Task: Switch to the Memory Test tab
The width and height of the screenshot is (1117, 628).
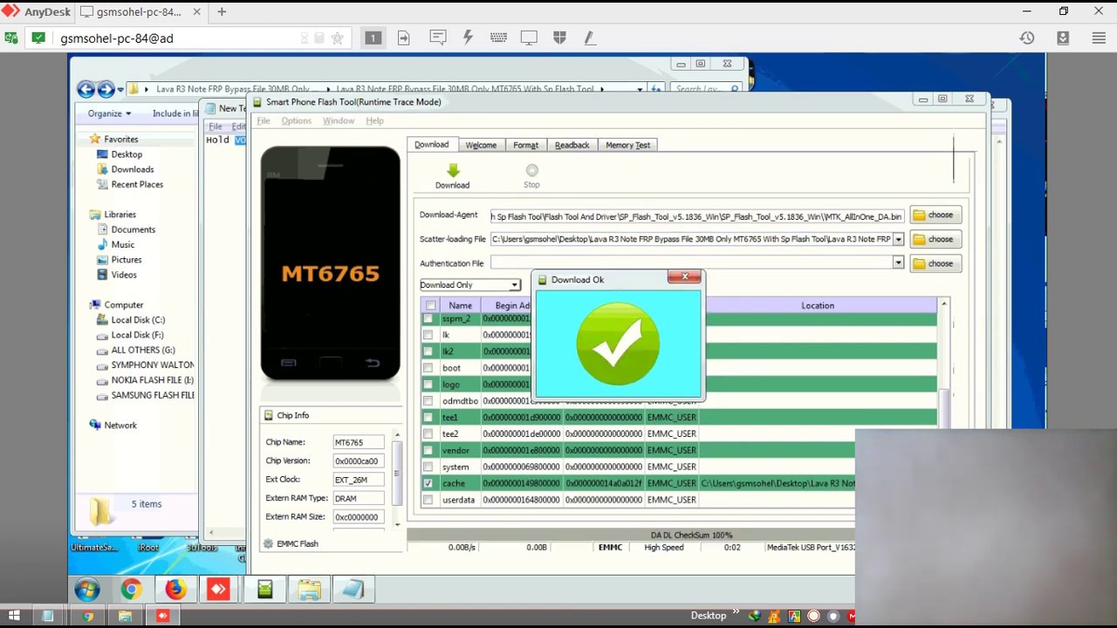Action: (x=627, y=145)
